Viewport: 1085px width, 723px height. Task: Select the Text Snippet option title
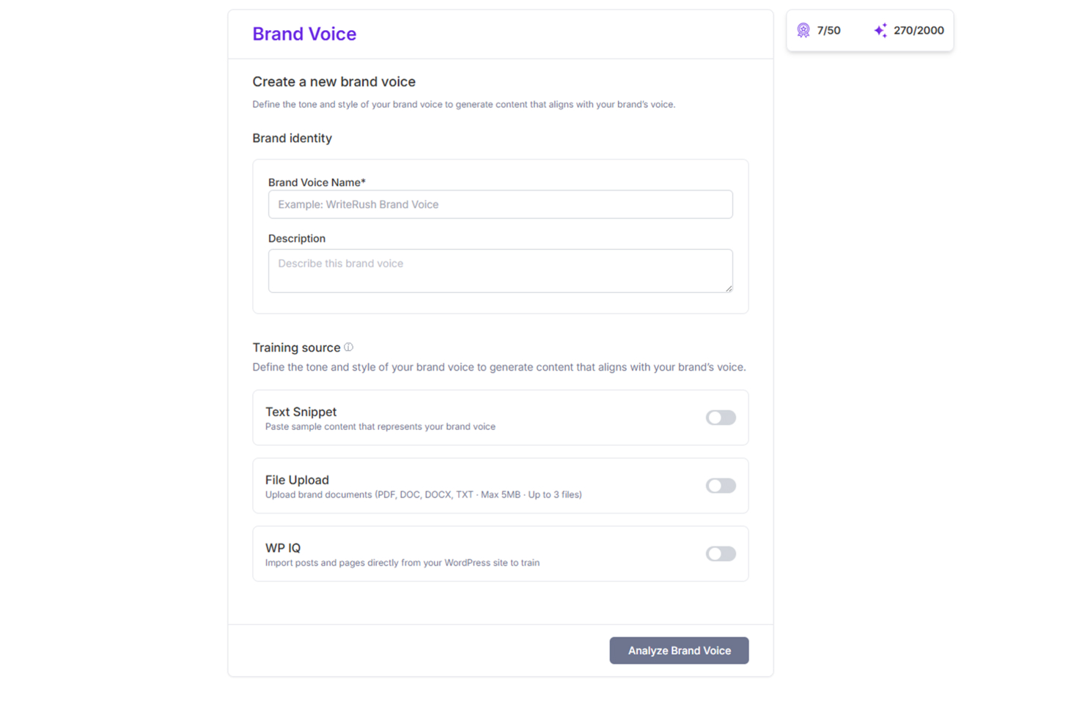301,412
